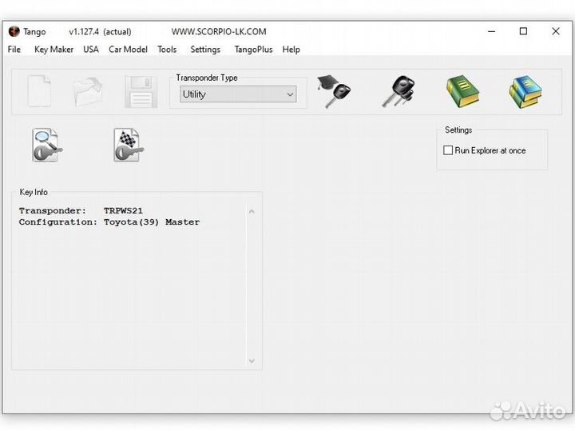Open the green book icon

click(462, 92)
